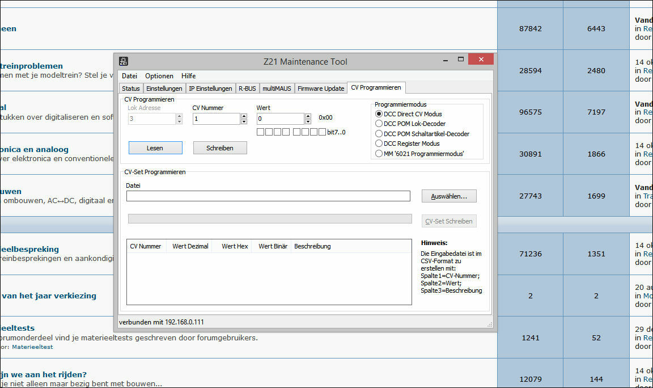
Task: Switch to the multiMAUS tab
Action: (x=277, y=88)
